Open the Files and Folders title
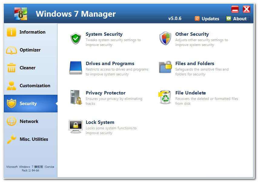Viewport: 258px width, 182px height. tap(195, 63)
